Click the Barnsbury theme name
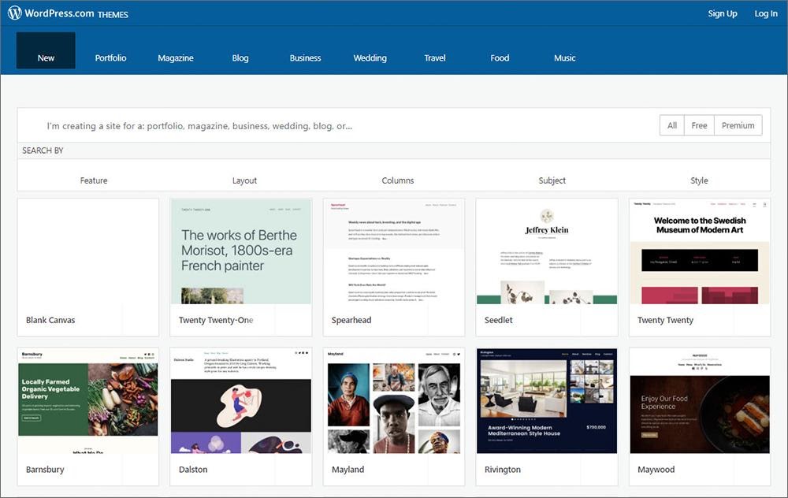Image resolution: width=788 pixels, height=498 pixels. point(45,470)
